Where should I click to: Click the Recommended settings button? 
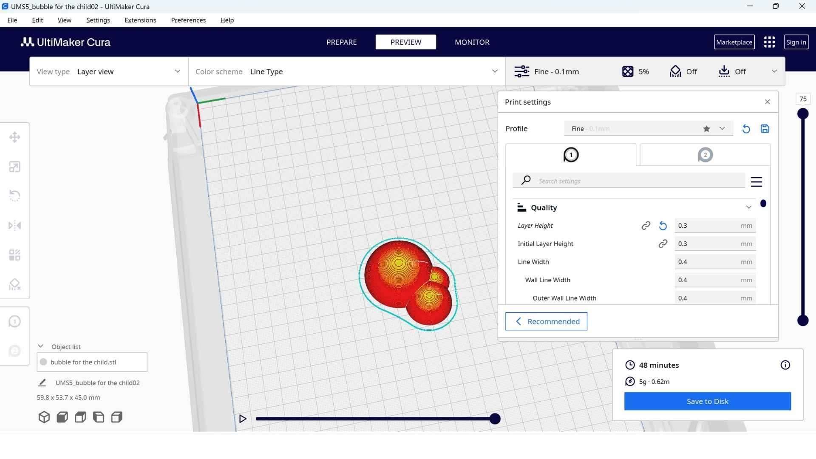click(x=546, y=321)
